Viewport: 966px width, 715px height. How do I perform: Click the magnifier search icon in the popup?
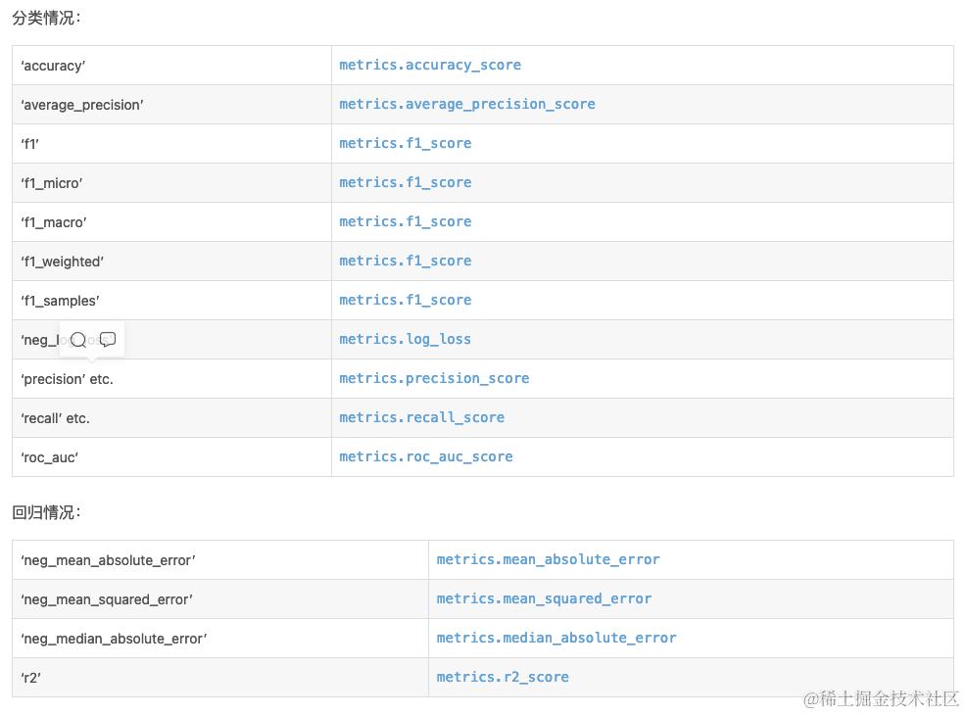pyautogui.click(x=78, y=339)
